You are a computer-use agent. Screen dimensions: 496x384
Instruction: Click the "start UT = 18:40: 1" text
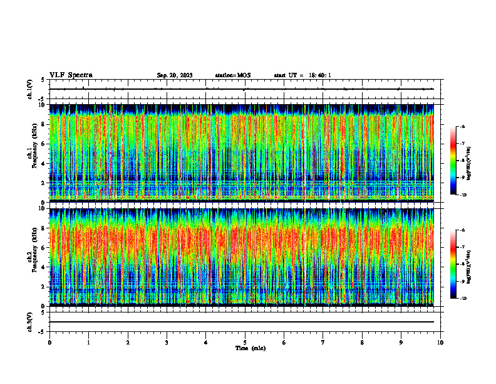(302, 75)
